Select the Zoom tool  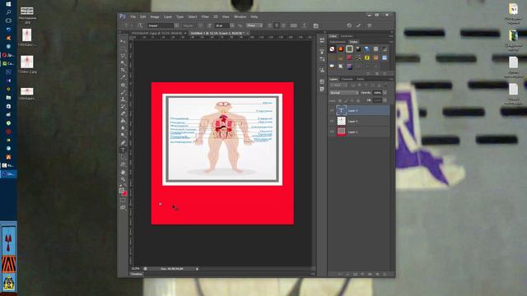[x=123, y=179]
